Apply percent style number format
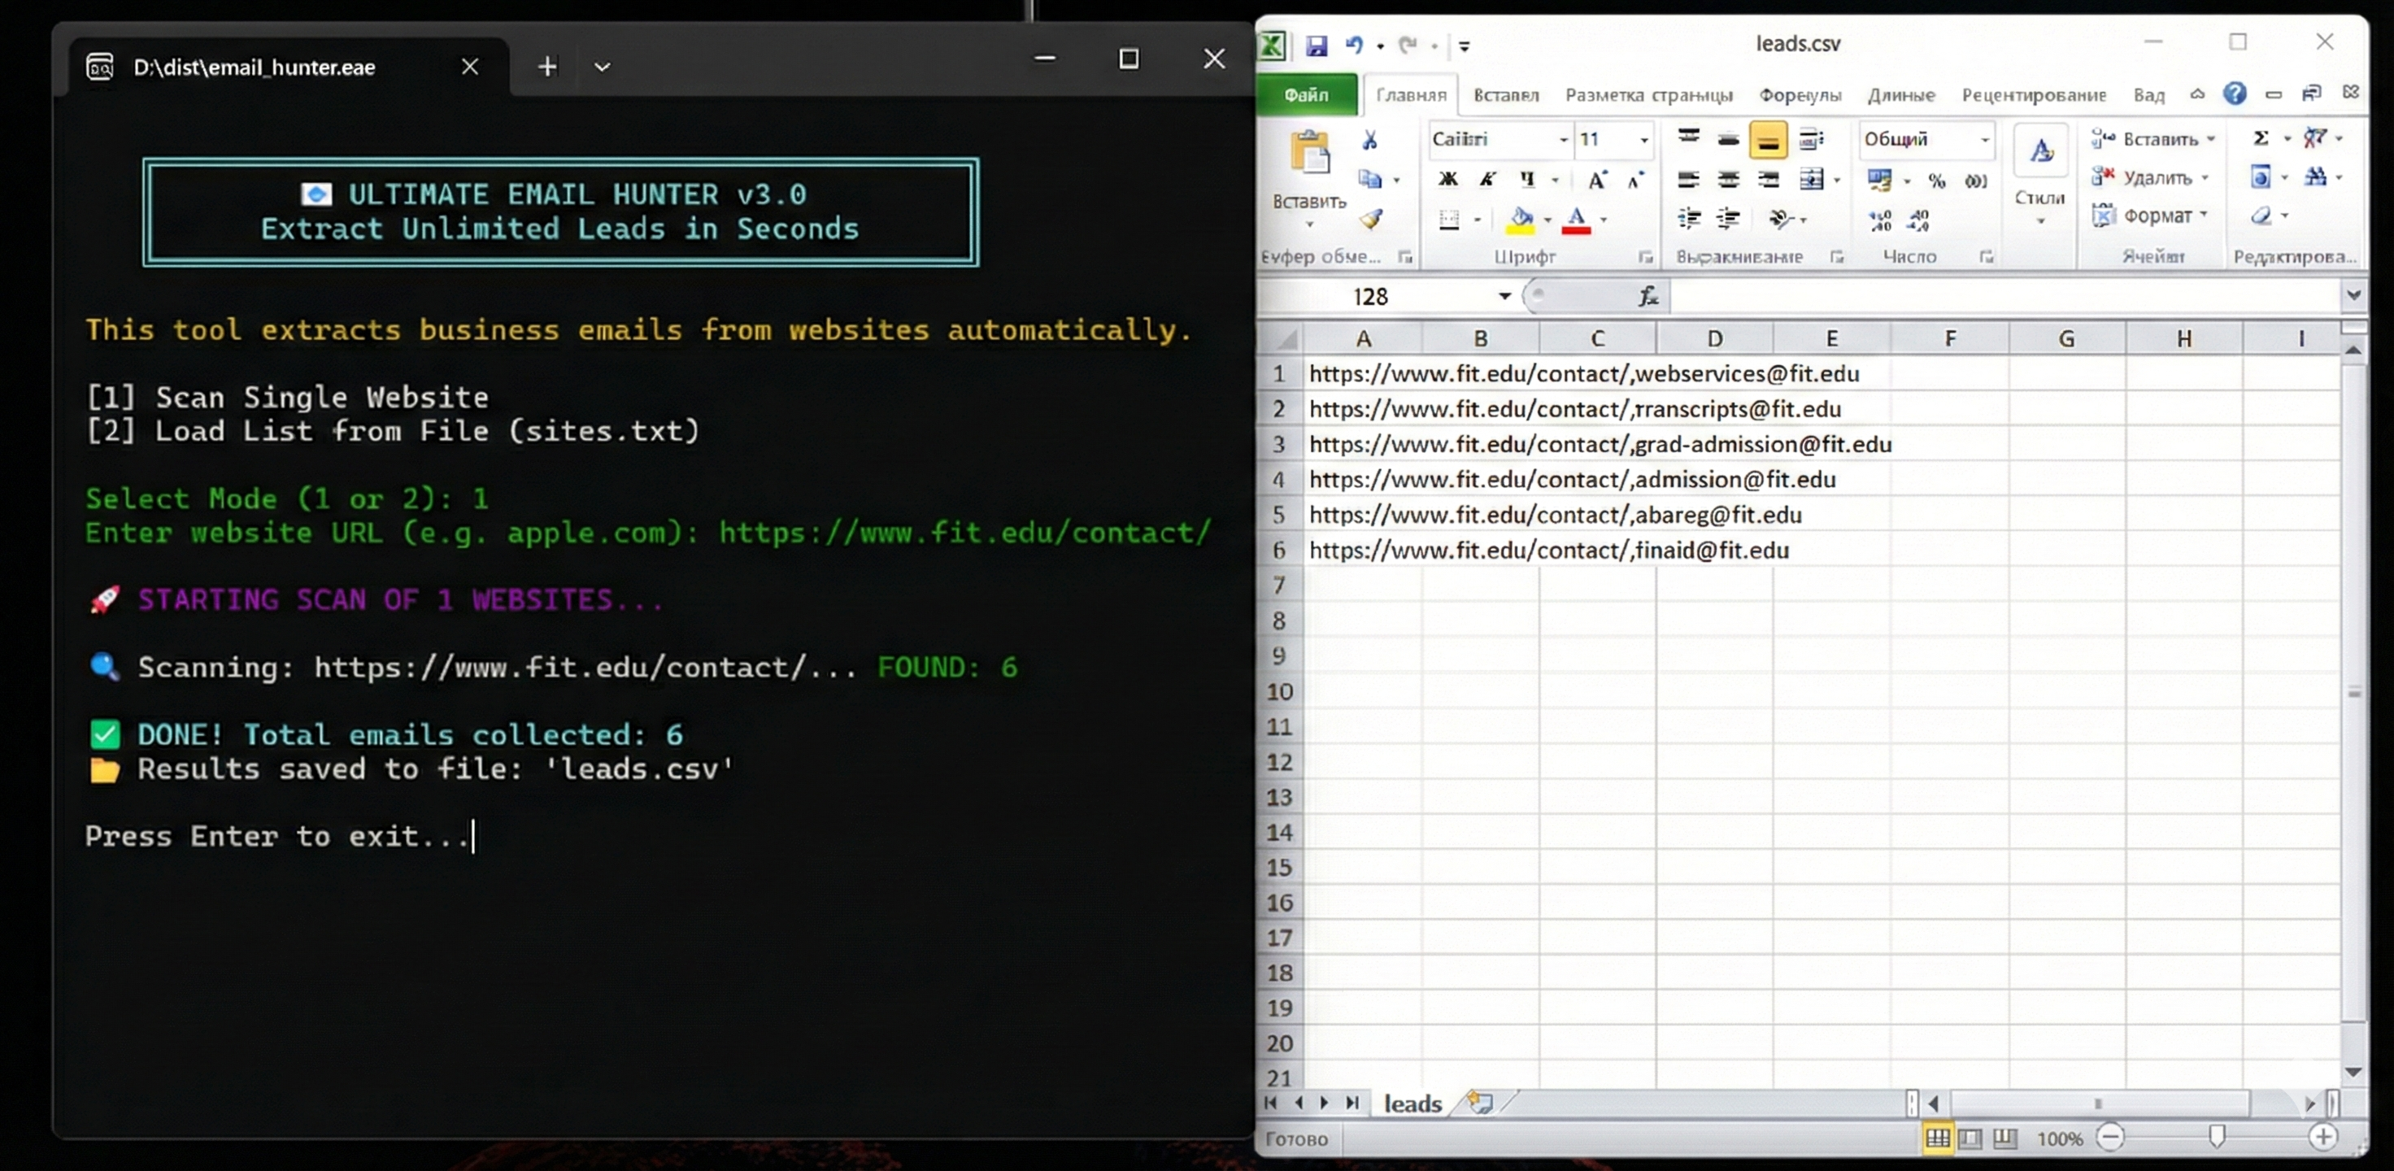This screenshot has width=2394, height=1171. coord(1937,181)
